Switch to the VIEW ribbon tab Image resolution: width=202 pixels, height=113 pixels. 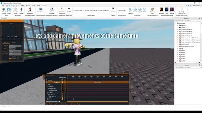pyautogui.click(x=39, y=6)
